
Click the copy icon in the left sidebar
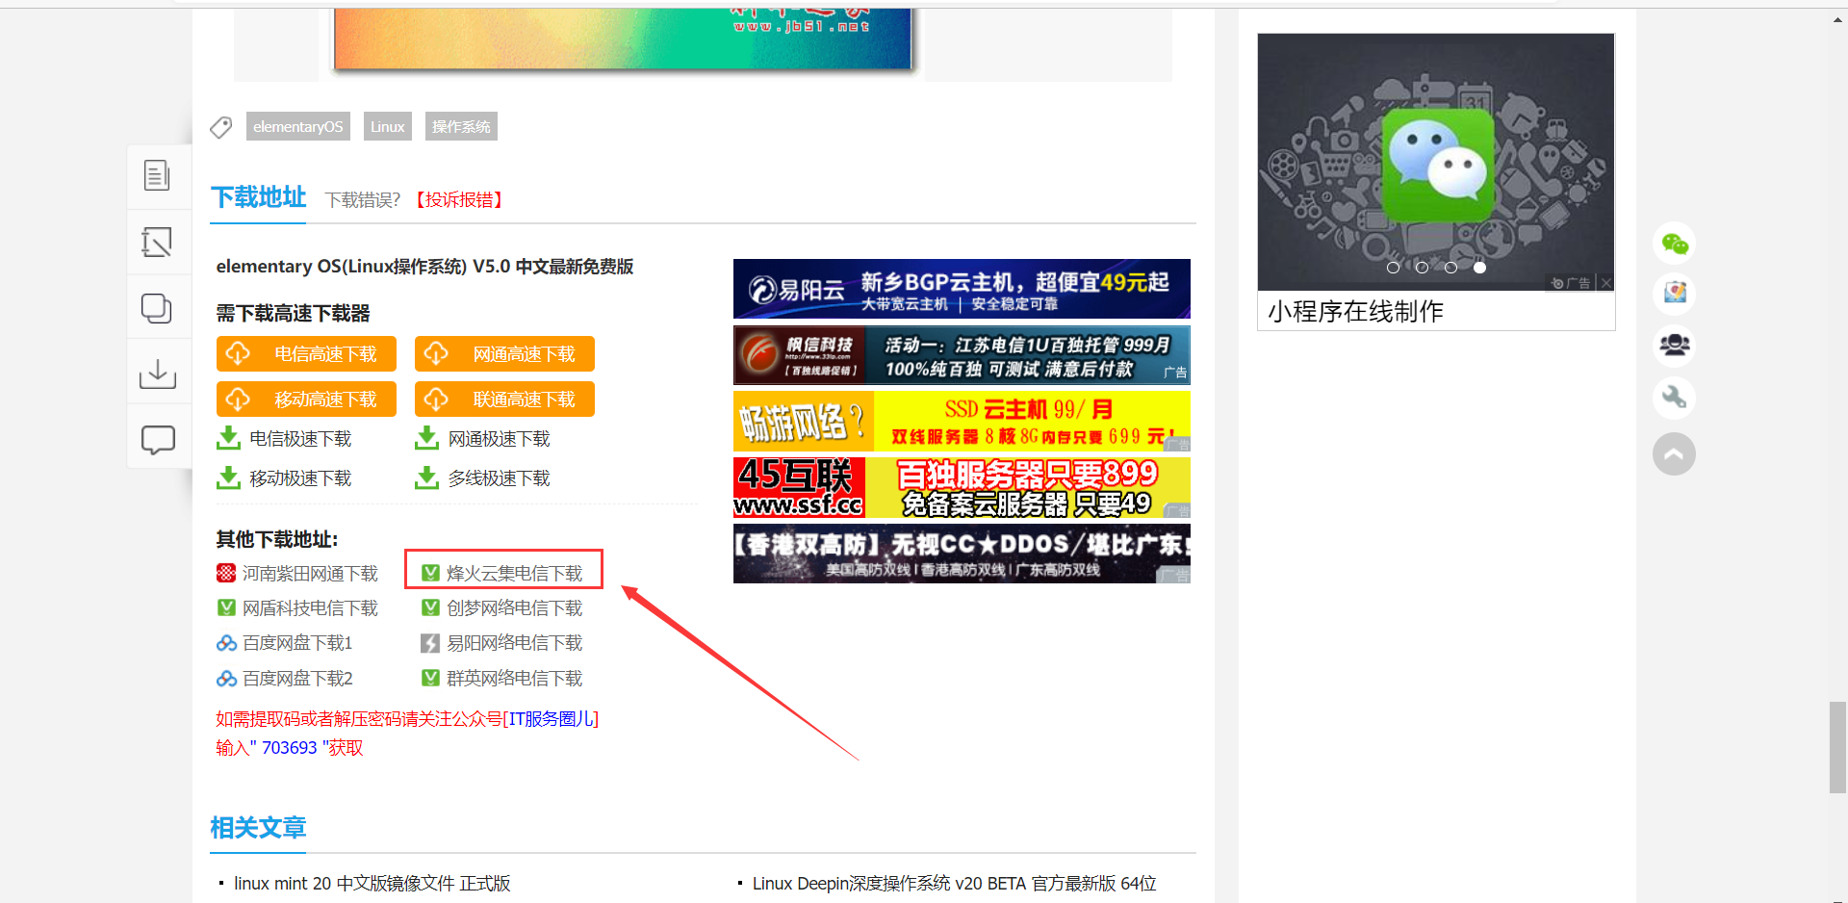click(x=157, y=307)
